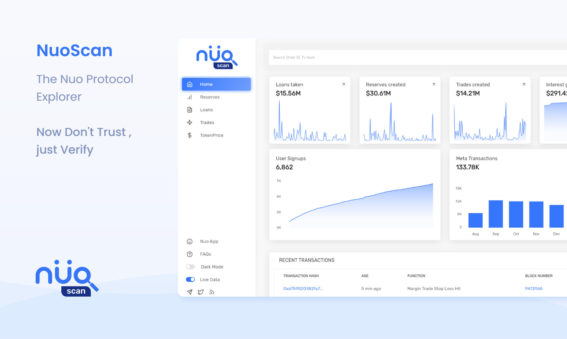Open the Nuo App link
The image size is (567, 339).
[x=209, y=242]
